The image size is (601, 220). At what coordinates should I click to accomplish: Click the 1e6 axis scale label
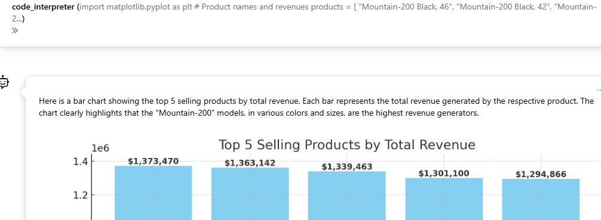[100, 148]
